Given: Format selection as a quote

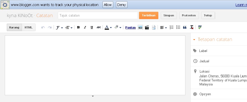Looking at the screenshot, I should coord(185,27).
